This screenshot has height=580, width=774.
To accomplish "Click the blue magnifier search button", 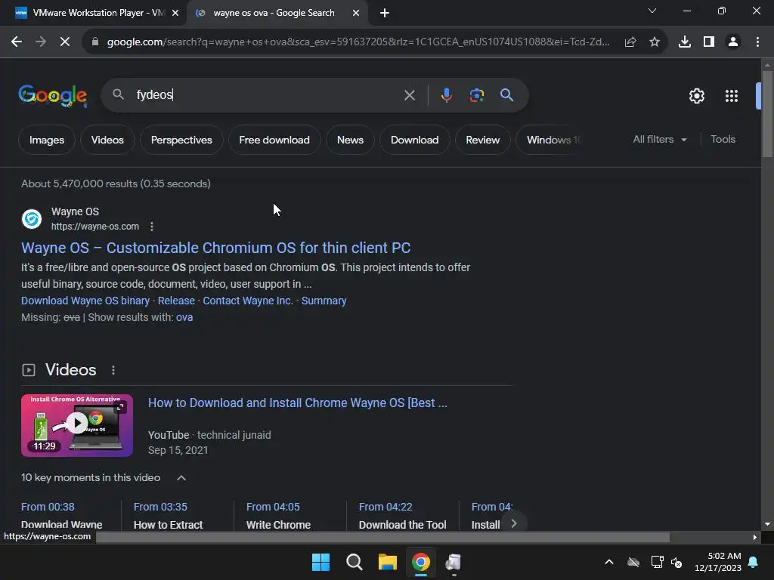I will click(506, 95).
